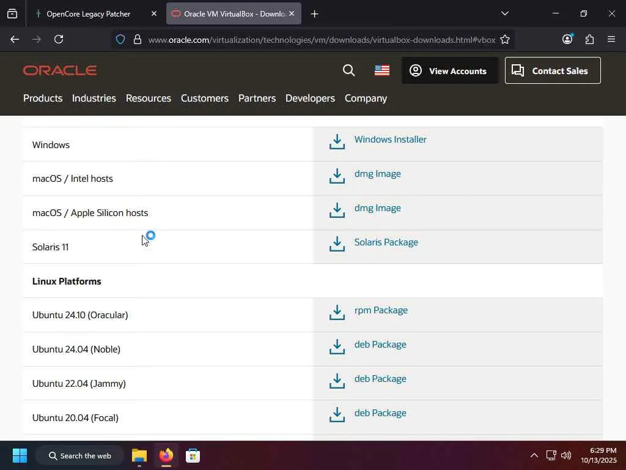Download deb Package for Ubuntu 22.04 Jammy
This screenshot has height=470, width=626.
point(380,379)
